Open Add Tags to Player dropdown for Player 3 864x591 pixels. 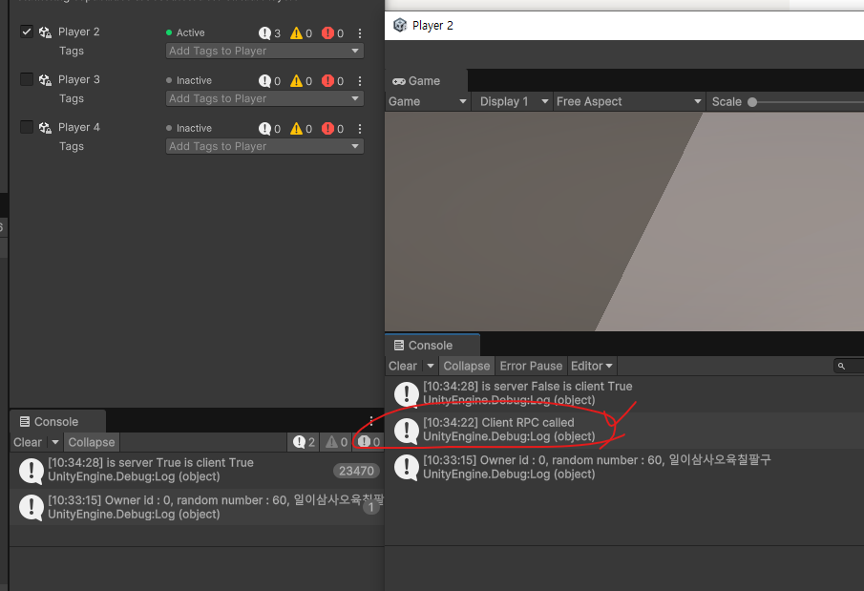[x=264, y=98]
